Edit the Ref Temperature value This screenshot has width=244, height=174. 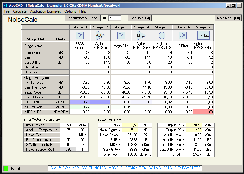coord(68,140)
